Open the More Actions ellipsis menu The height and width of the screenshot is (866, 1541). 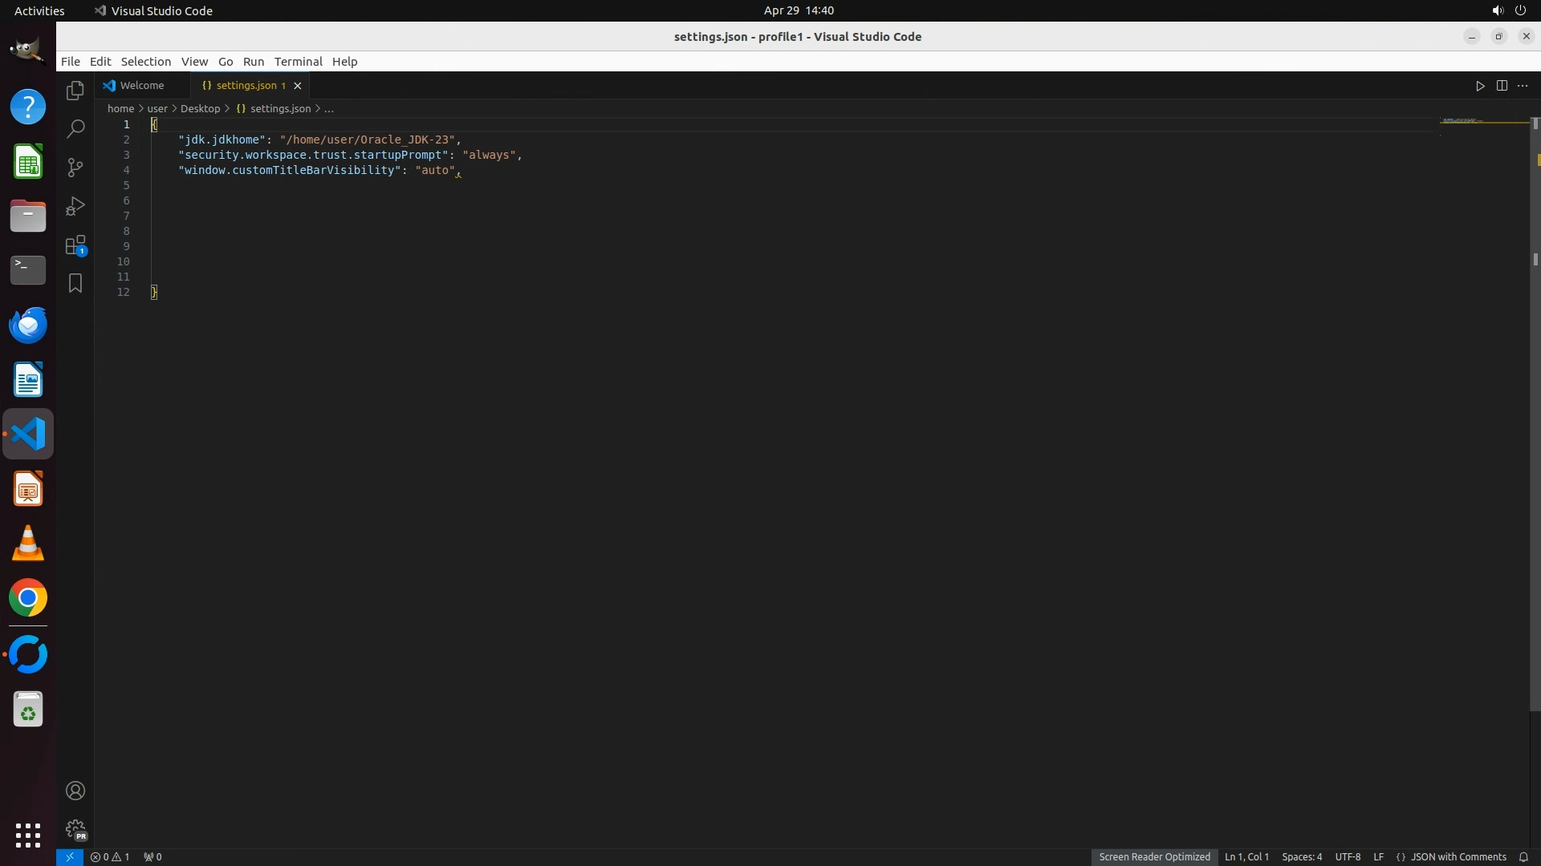point(1523,86)
